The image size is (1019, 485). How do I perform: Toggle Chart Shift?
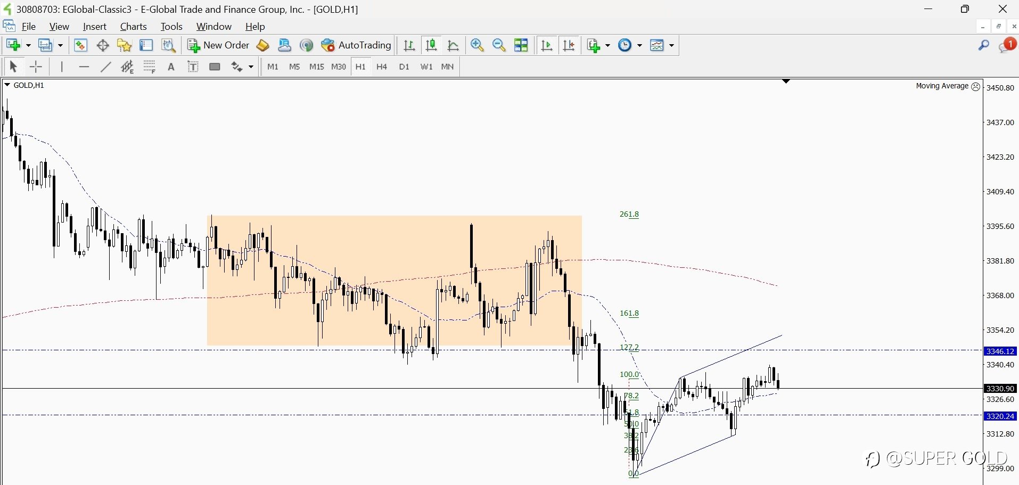(x=569, y=45)
